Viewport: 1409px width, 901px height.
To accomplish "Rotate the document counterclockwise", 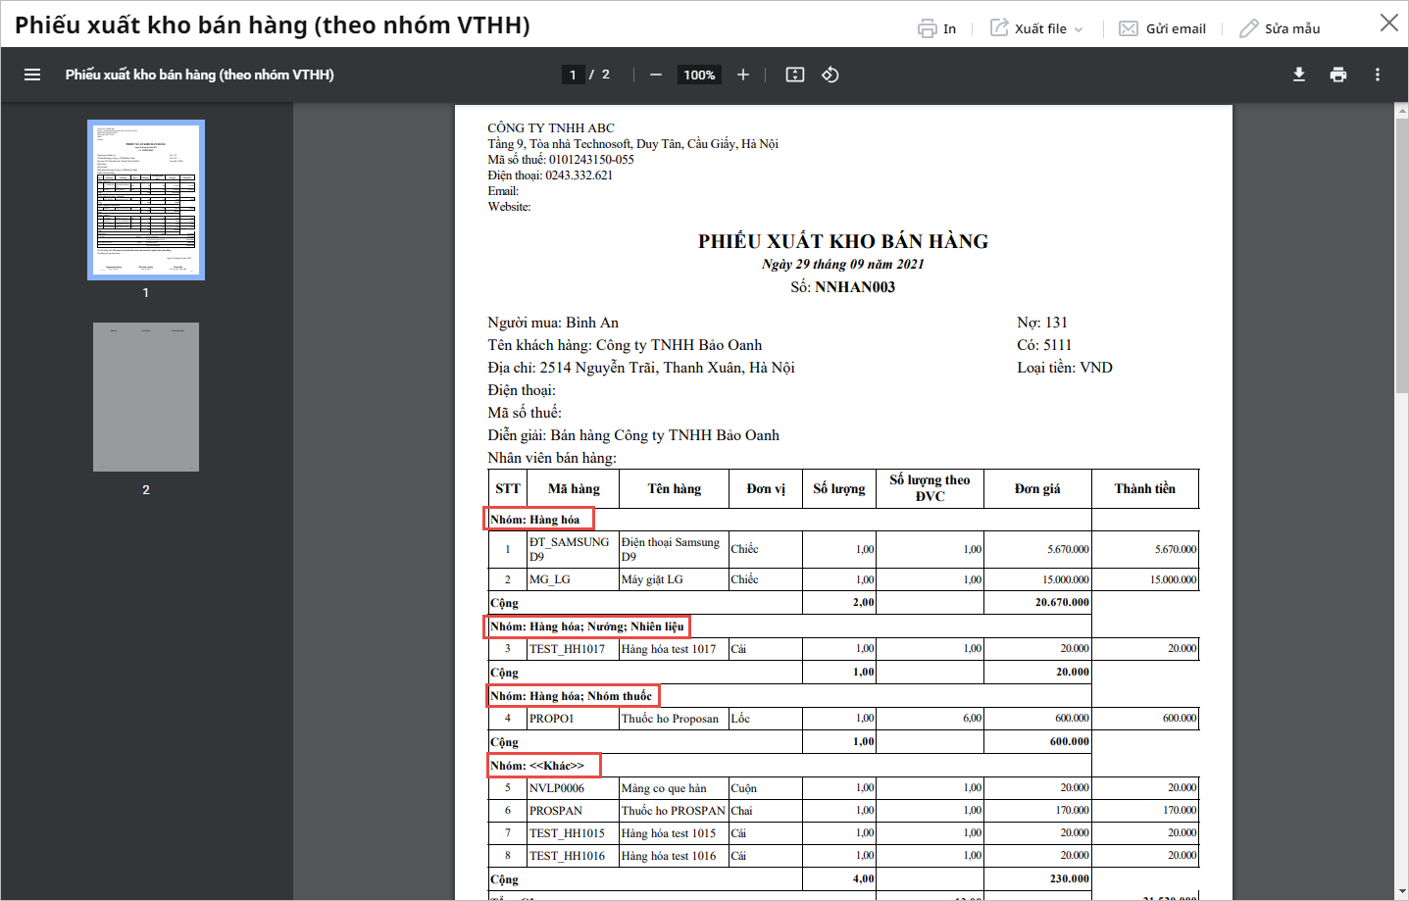I will 830,75.
